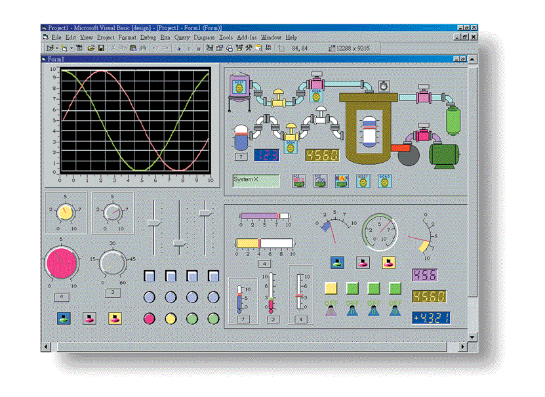This screenshot has width=545, height=397.
Task: Click the yellow knob with red pointer
Action: pos(65,213)
